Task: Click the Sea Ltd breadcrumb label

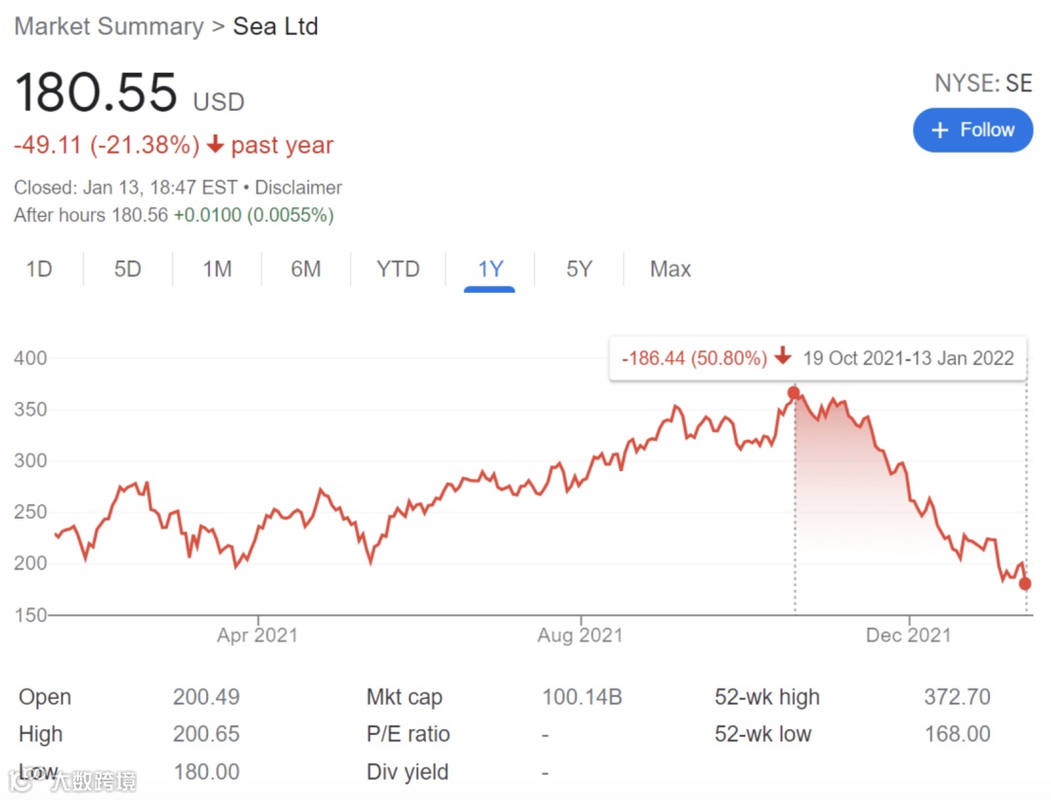Action: pos(275,26)
